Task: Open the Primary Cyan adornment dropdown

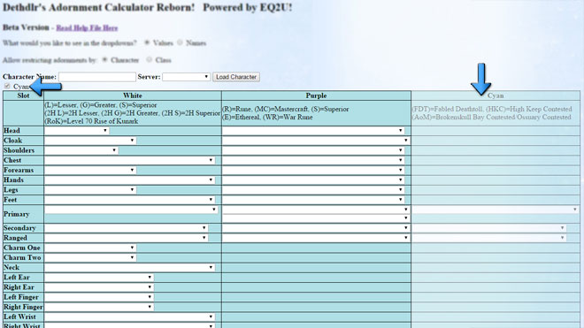Action: [496, 210]
